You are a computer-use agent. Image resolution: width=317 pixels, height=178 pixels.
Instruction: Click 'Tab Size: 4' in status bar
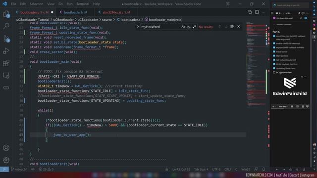click(201, 169)
